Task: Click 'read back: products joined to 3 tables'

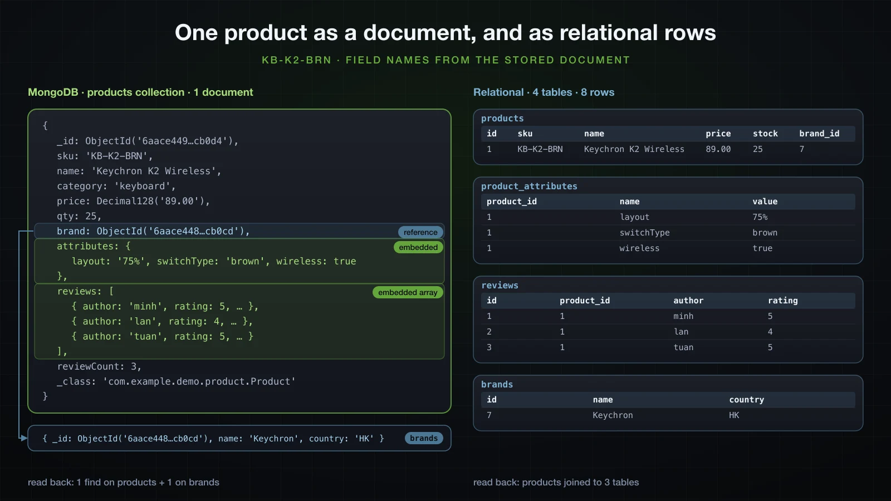Action: pos(556,483)
